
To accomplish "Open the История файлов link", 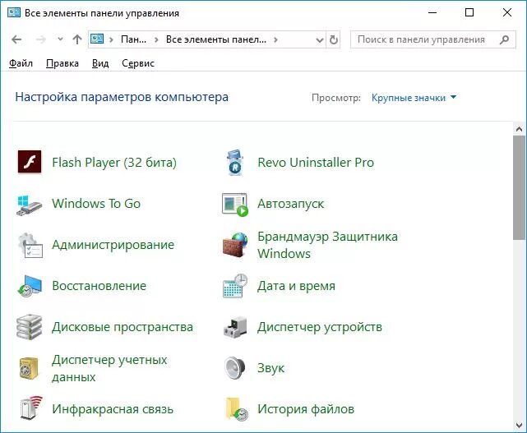I will 306,409.
